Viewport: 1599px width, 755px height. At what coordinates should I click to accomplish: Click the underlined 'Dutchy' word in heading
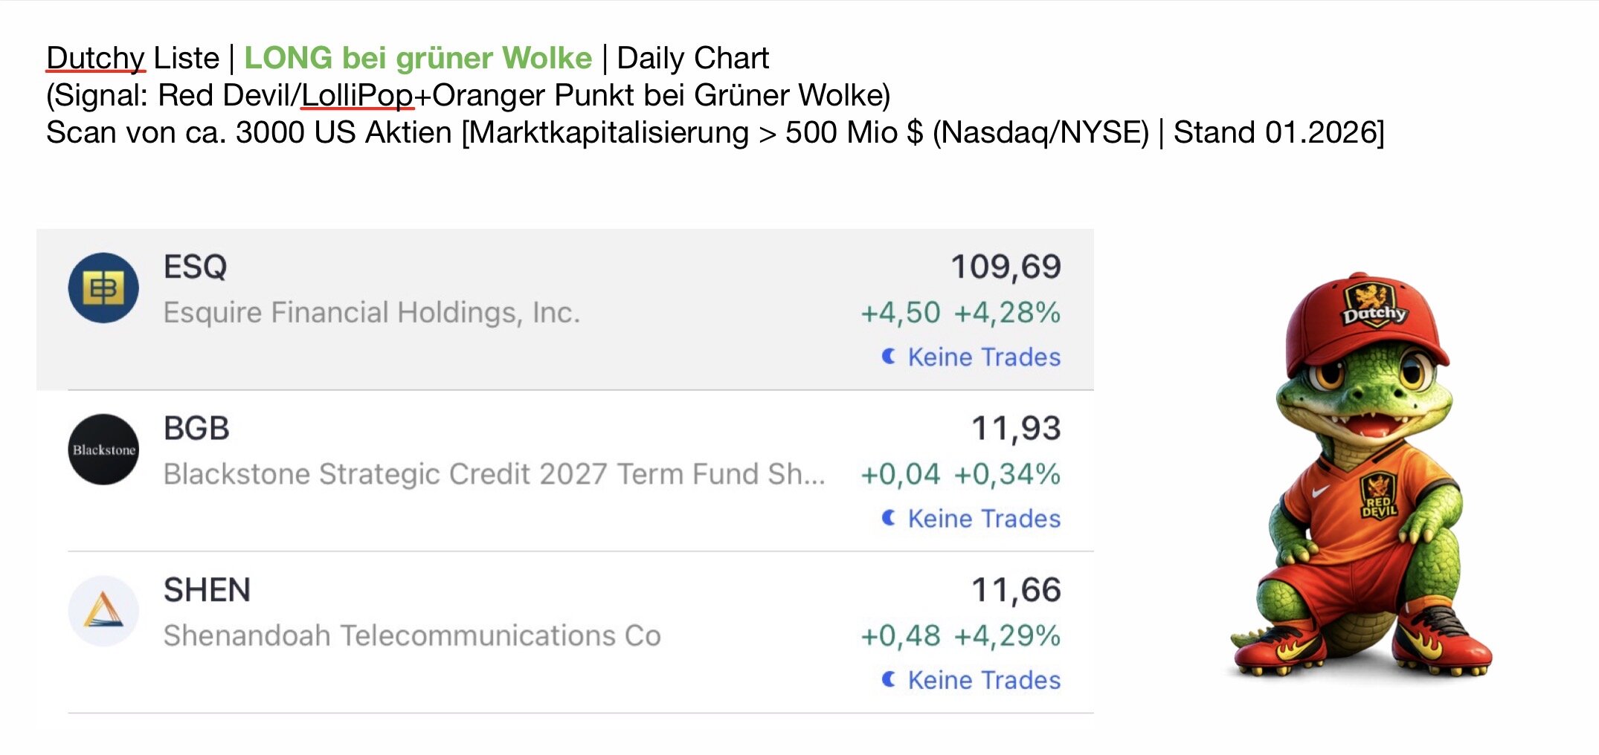(95, 58)
